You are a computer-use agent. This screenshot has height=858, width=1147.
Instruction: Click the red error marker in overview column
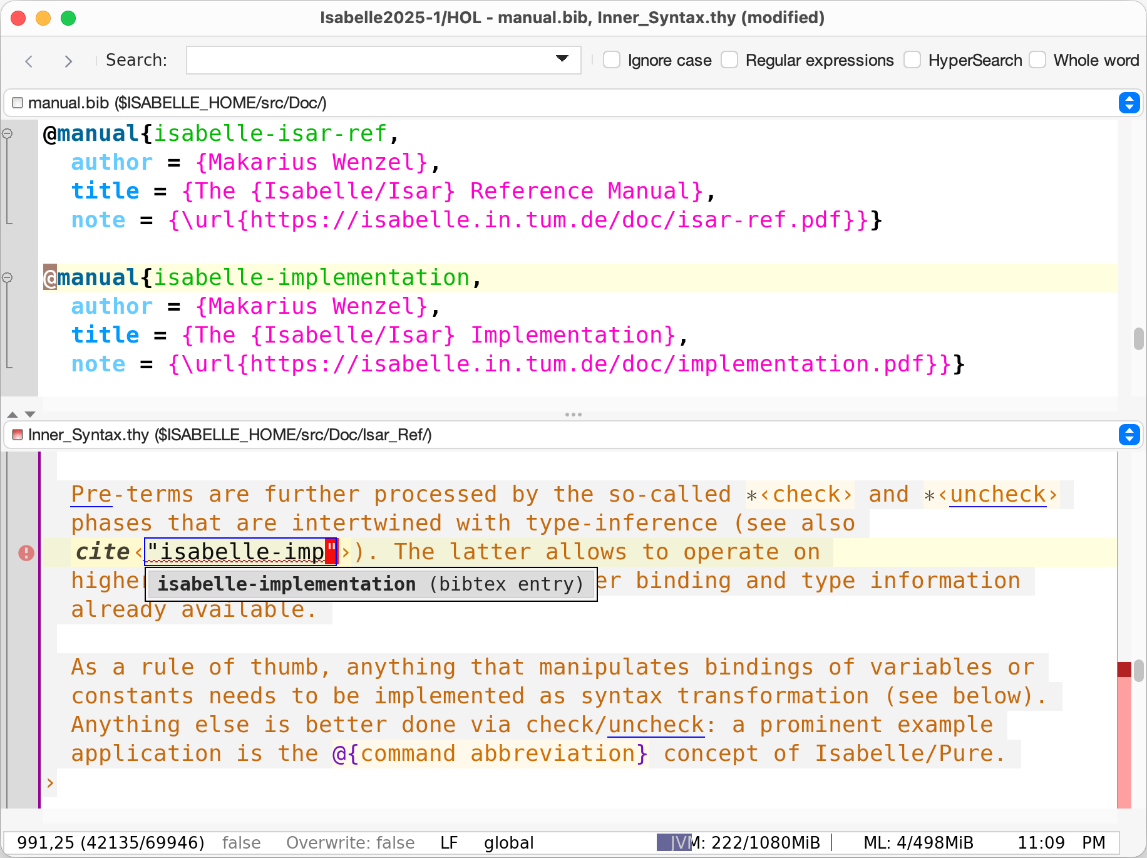[1124, 669]
